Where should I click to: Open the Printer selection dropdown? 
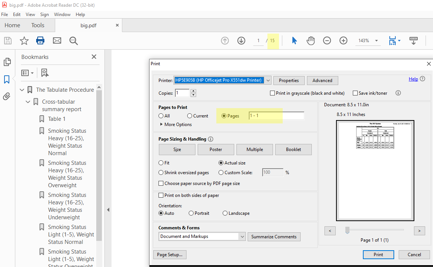(267, 80)
